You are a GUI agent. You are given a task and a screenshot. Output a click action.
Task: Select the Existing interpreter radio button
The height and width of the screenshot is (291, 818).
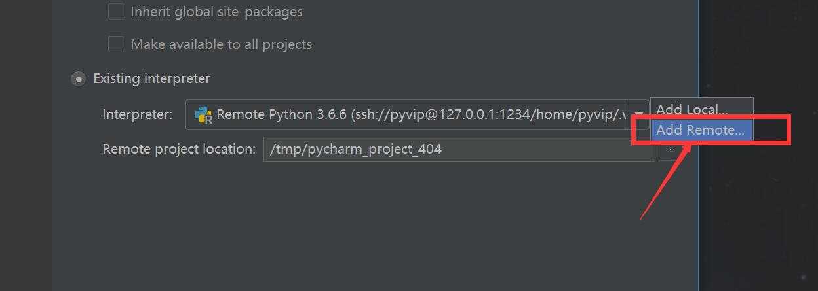78,79
